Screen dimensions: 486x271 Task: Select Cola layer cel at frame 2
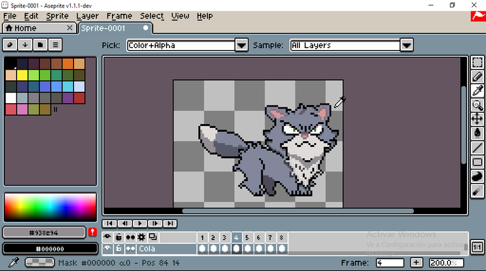coord(213,249)
